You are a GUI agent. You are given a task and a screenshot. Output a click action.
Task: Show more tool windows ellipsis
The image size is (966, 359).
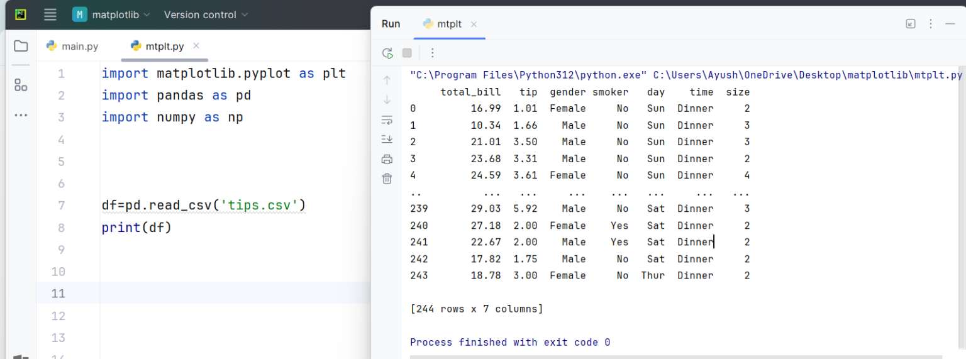(21, 115)
